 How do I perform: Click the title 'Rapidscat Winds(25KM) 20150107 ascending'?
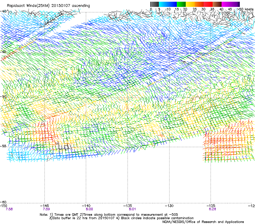(x=48, y=6)
